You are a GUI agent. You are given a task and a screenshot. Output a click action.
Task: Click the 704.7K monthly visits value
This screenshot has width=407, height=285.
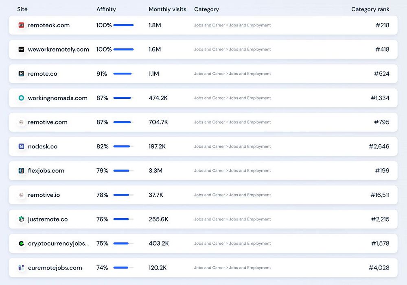click(x=158, y=122)
